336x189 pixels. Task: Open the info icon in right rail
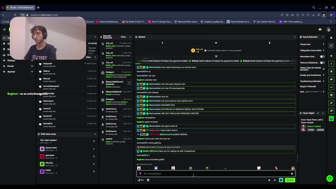(331, 38)
